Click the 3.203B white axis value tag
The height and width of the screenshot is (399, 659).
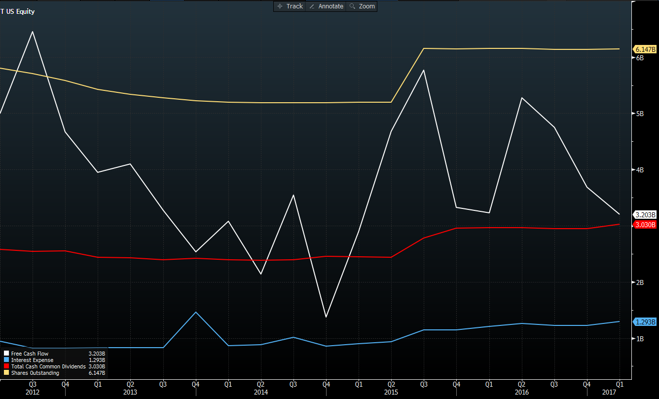(x=645, y=215)
